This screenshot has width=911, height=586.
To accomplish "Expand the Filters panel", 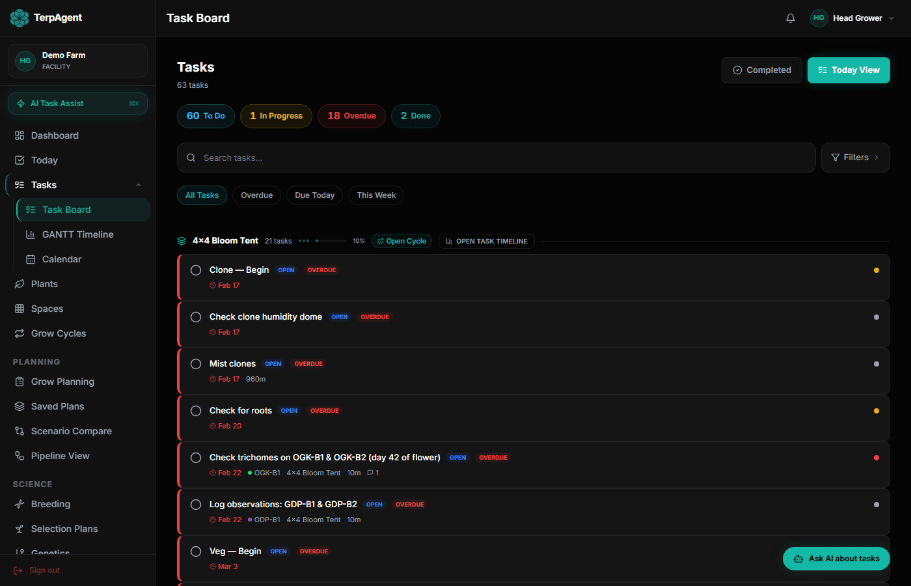I will pos(855,157).
